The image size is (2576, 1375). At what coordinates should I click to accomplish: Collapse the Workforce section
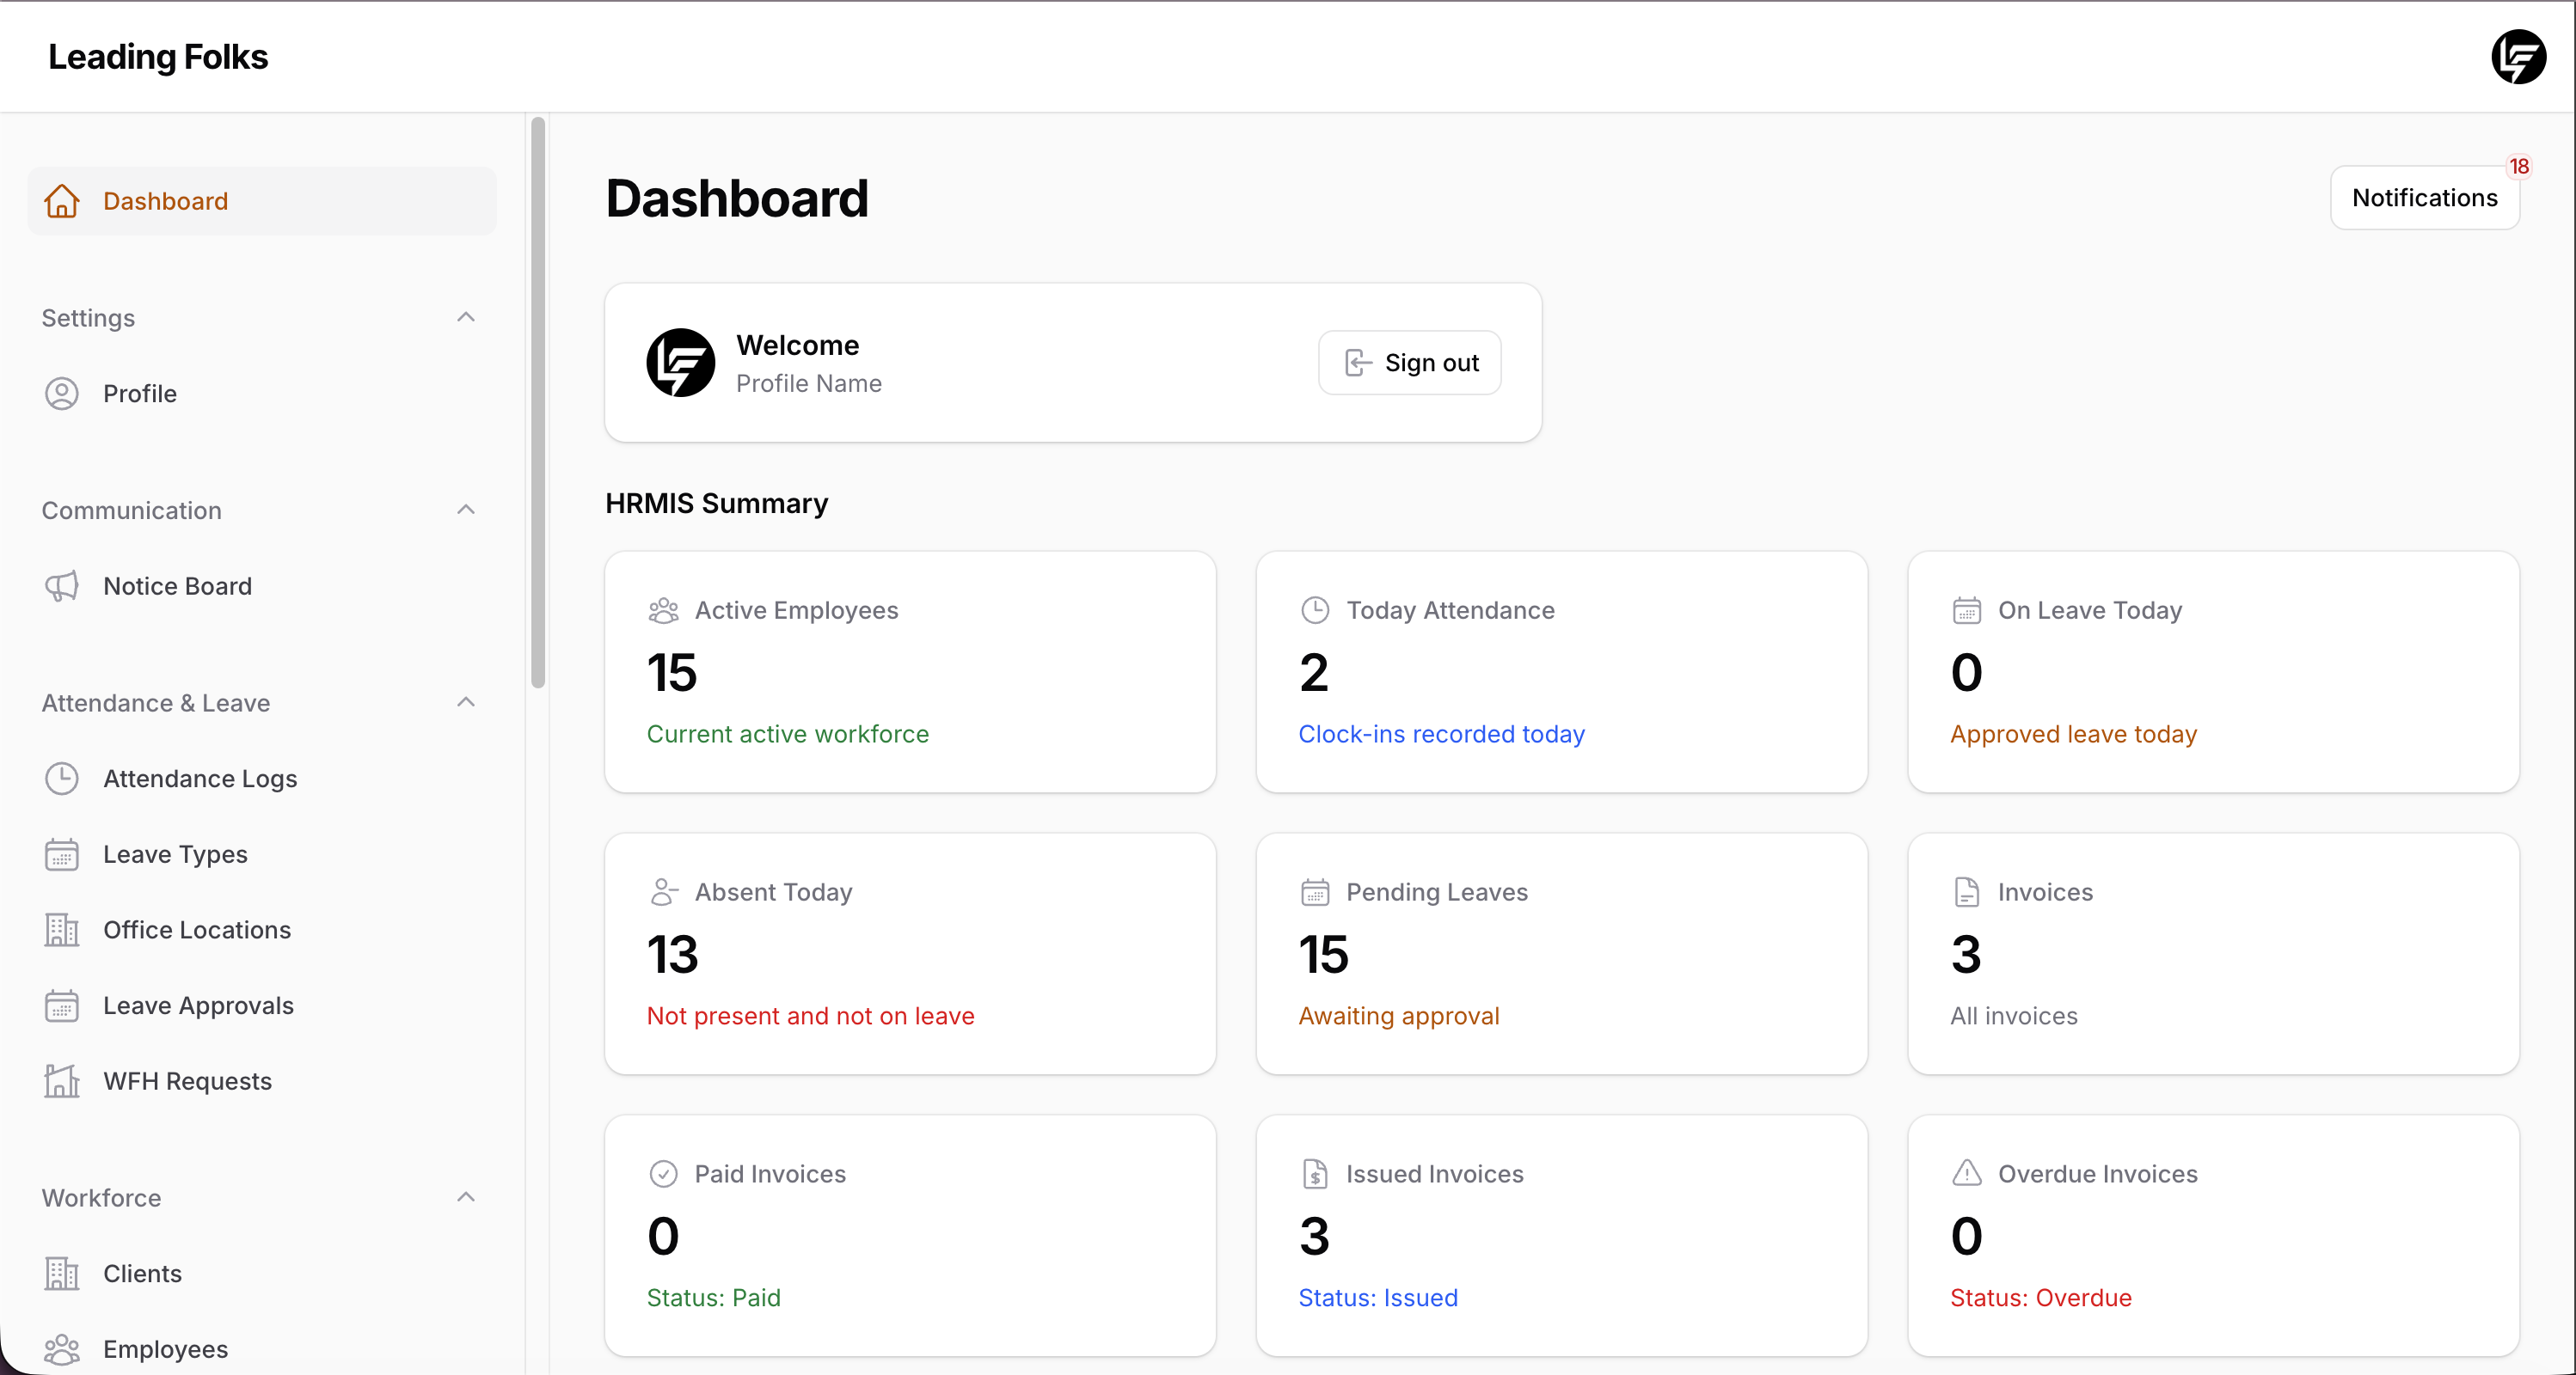coord(466,1196)
